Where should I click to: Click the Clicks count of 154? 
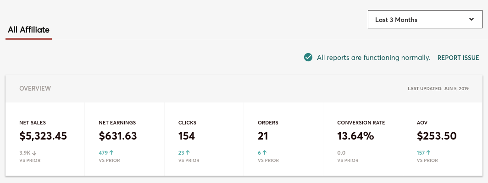[x=187, y=136]
